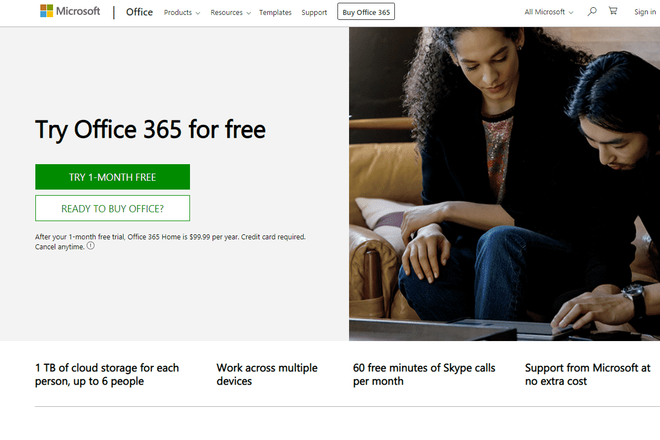The image size is (660, 440).
Task: Click the 1 TB cloud storage feature text
Action: (x=107, y=374)
